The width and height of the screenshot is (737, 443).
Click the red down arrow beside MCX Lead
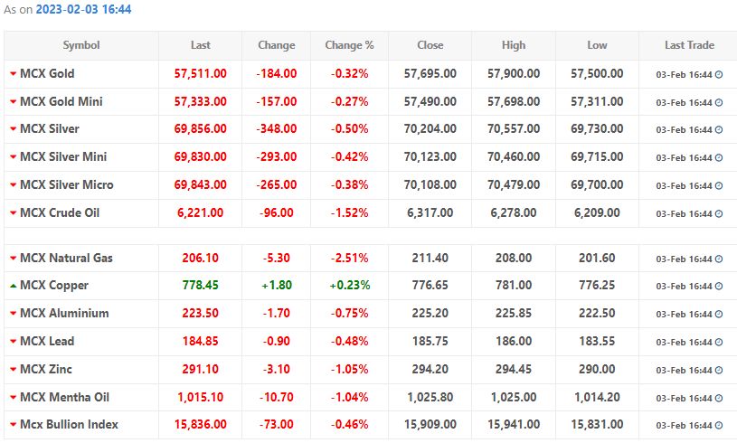14,342
